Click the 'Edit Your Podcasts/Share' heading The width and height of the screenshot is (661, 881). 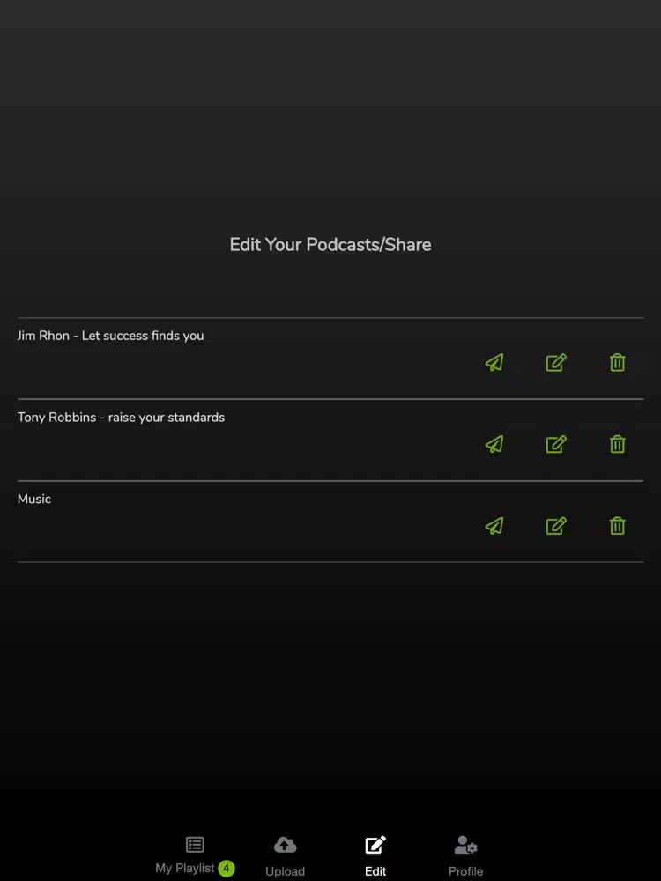coord(330,244)
